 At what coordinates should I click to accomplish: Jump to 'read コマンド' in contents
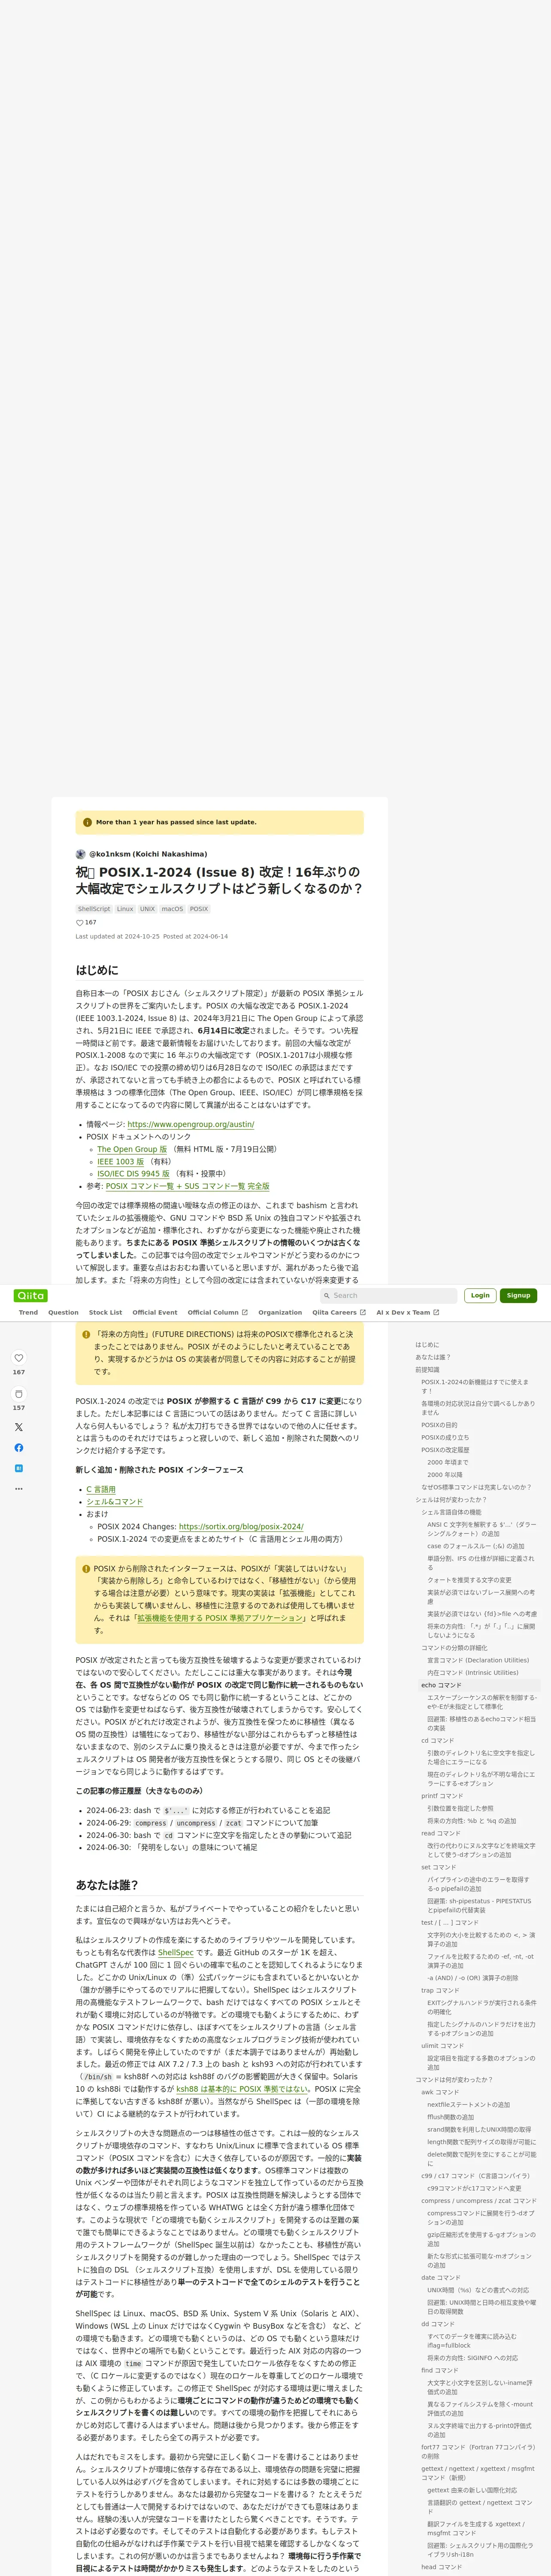441,1833
